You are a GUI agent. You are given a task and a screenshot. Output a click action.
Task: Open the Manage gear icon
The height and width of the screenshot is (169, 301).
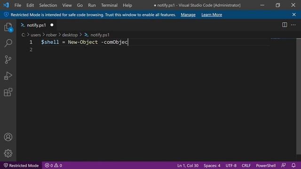[8, 154]
